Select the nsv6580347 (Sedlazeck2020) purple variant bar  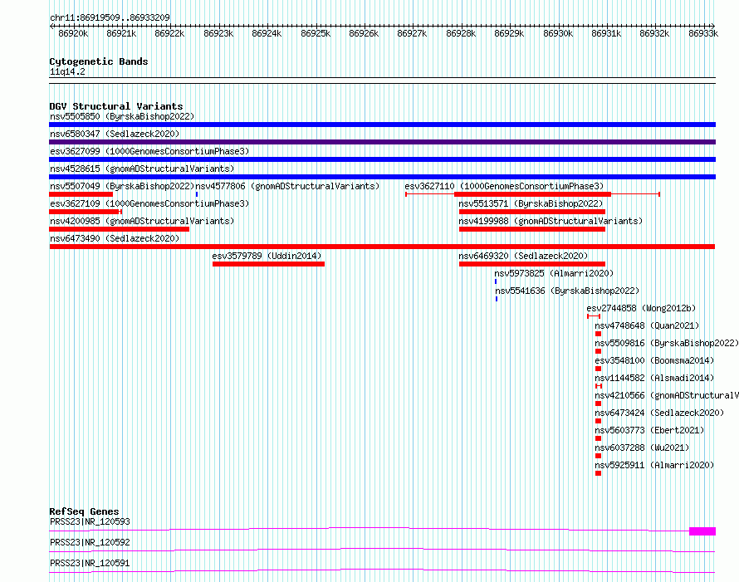(382, 142)
